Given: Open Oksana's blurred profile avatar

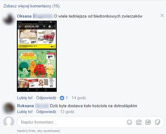Looking at the screenshot, I should tap(9, 19).
